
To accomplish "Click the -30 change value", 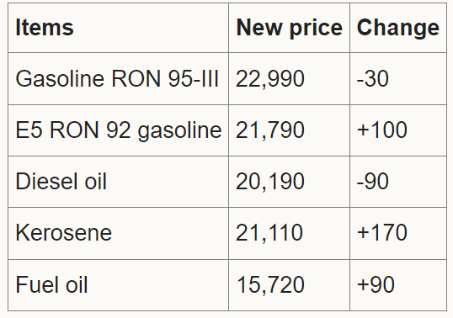I will pyautogui.click(x=373, y=78).
